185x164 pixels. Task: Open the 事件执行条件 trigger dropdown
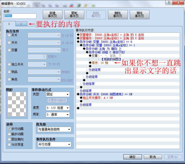54,144
